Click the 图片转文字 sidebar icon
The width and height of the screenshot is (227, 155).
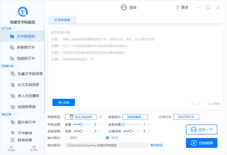point(13,122)
